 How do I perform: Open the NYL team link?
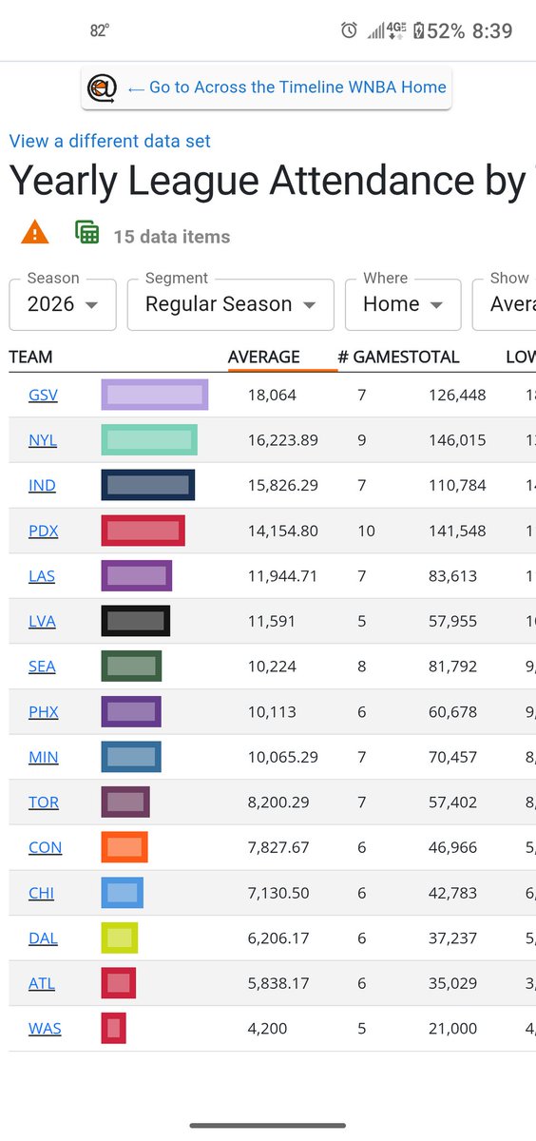43,440
